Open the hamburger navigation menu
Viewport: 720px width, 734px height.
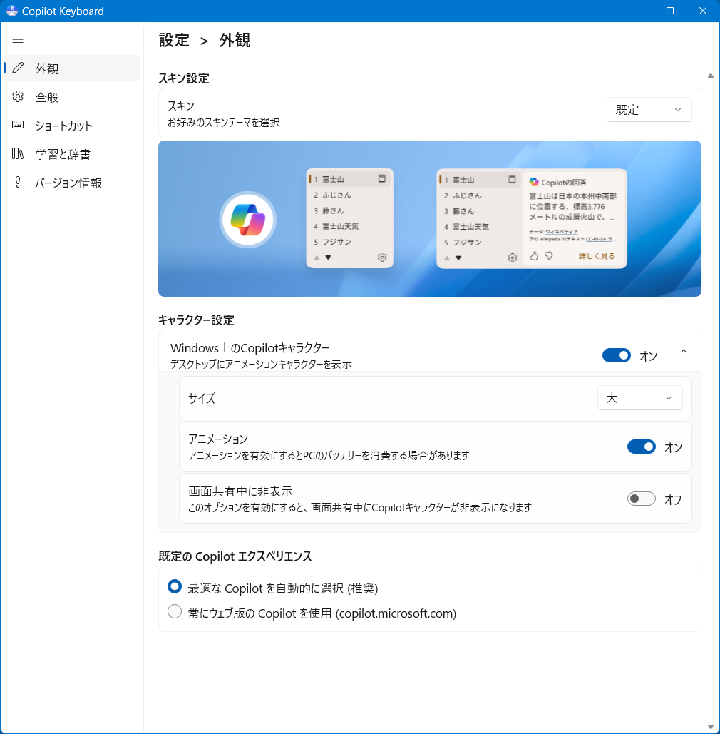18,39
